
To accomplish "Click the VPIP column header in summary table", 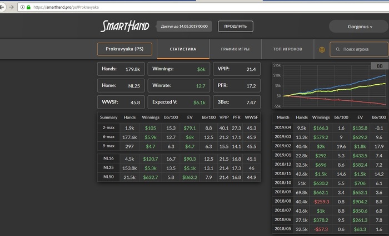I will [x=224, y=117].
